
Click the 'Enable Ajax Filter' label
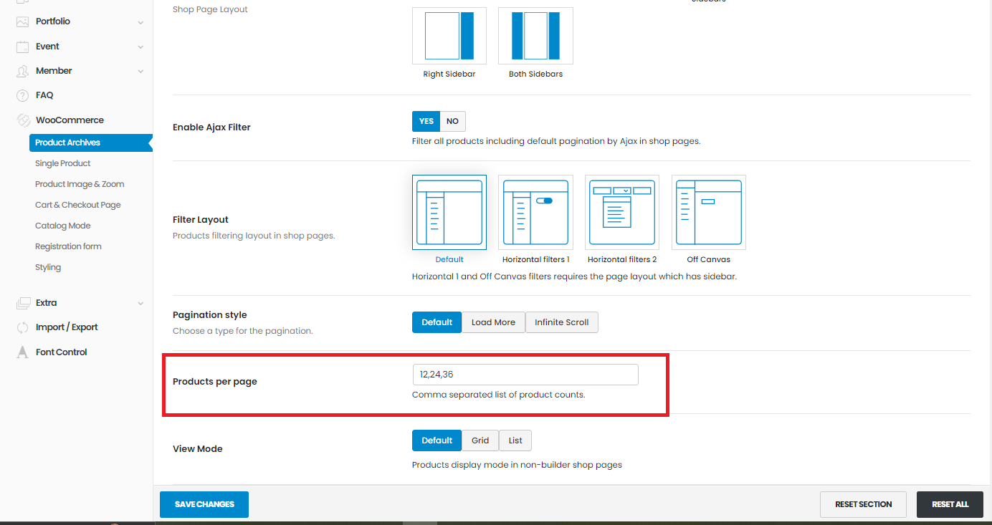212,127
